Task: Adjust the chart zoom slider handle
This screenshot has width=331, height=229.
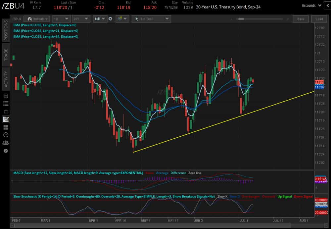Action: click(241, 19)
